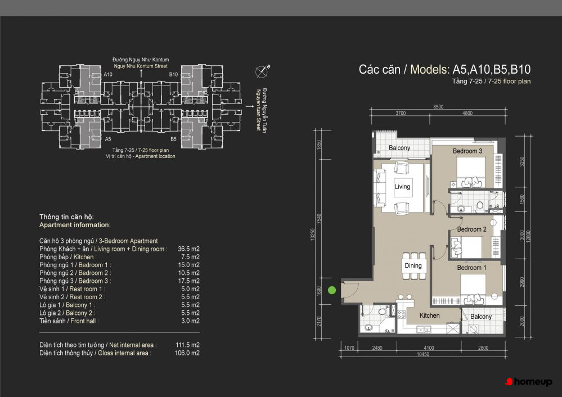Click the dining table in the floor plan

[x=413, y=266]
